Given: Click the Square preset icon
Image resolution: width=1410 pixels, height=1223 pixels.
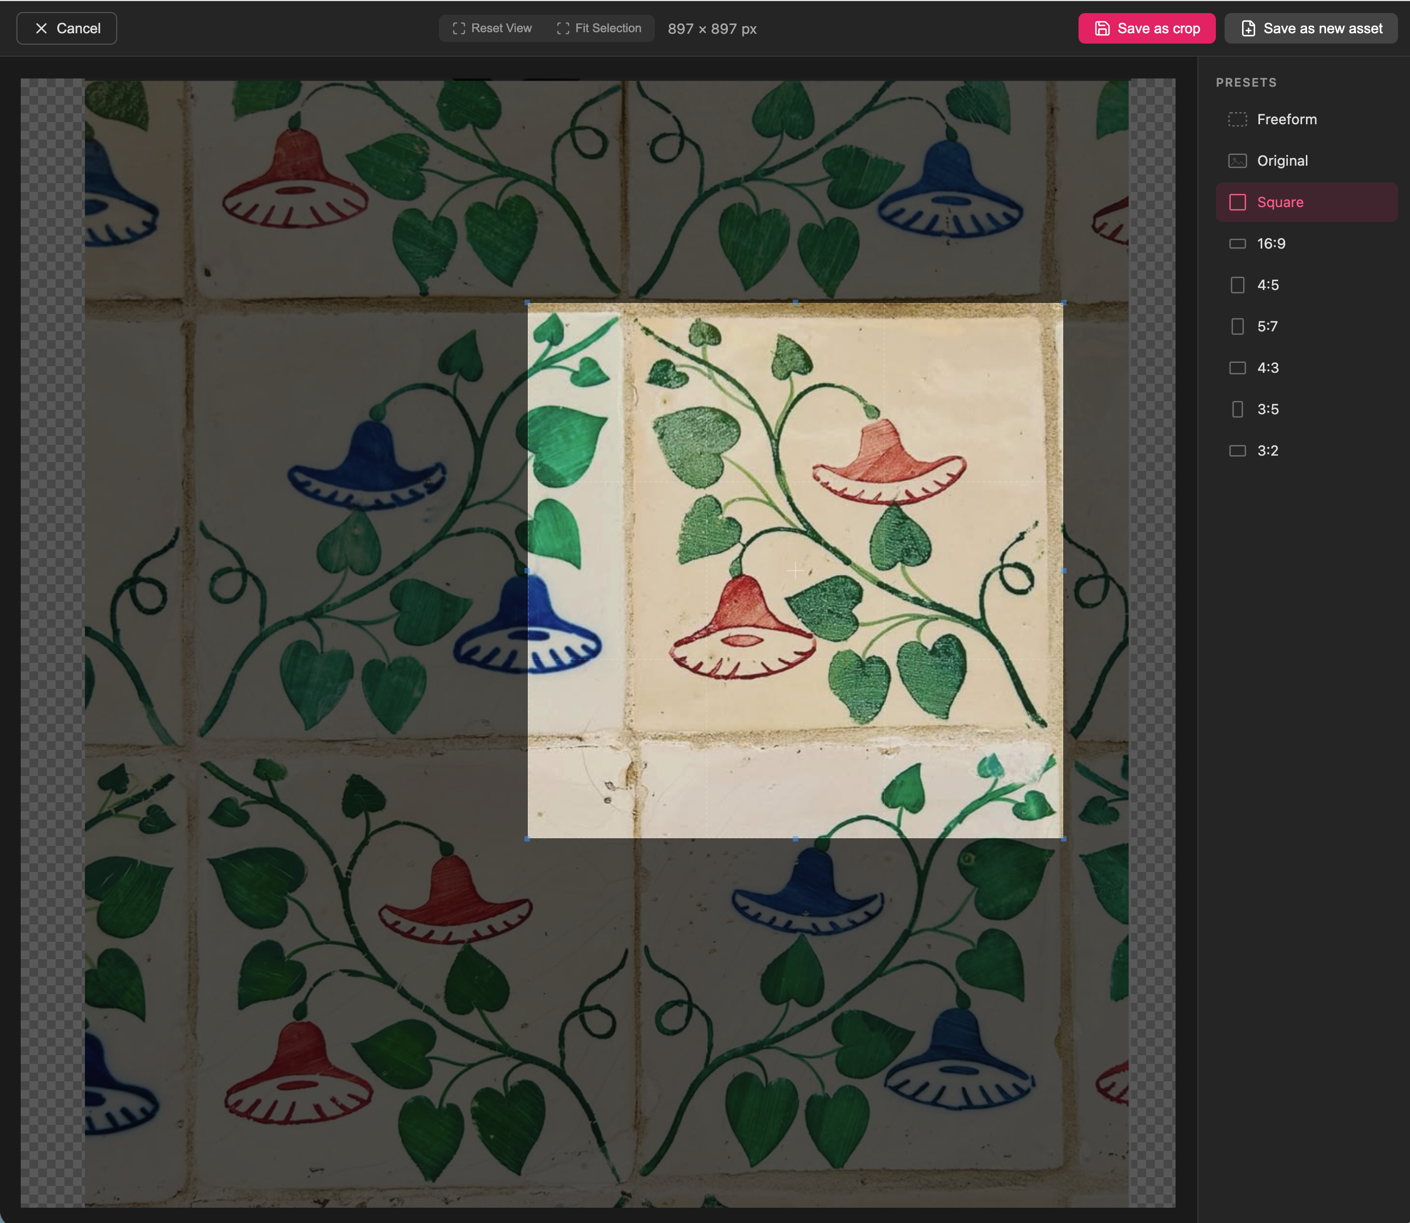Looking at the screenshot, I should [x=1237, y=203].
